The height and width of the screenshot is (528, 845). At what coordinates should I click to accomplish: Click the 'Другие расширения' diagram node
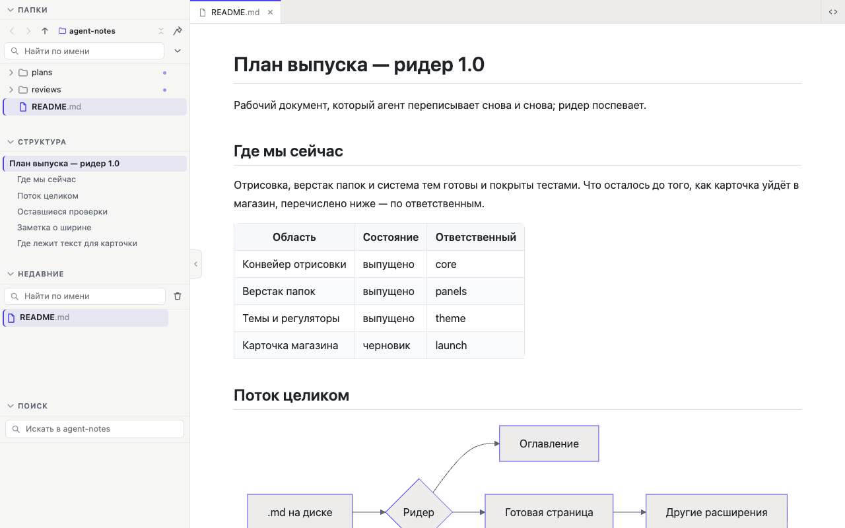tap(716, 512)
